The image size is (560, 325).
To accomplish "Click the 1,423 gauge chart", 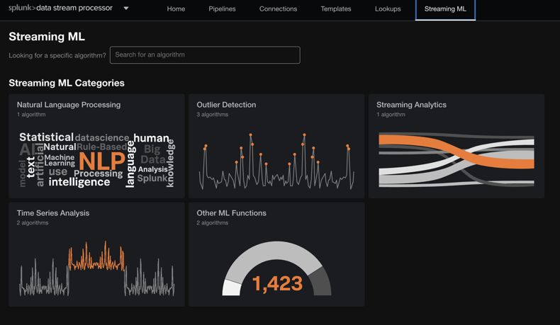I will [x=276, y=268].
